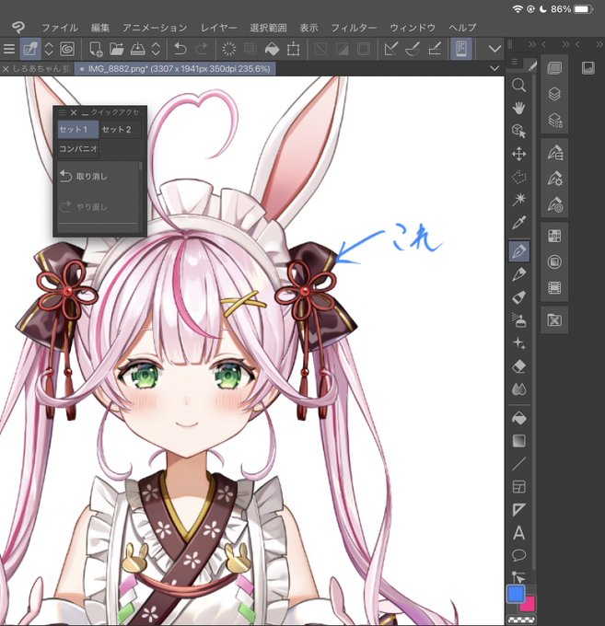
Task: Select the Zoom magnifier tool
Action: [x=518, y=85]
